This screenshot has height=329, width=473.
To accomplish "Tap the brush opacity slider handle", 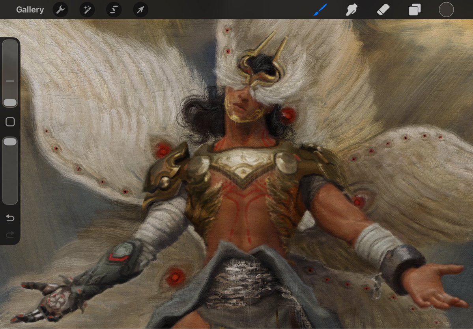I will 10,142.
